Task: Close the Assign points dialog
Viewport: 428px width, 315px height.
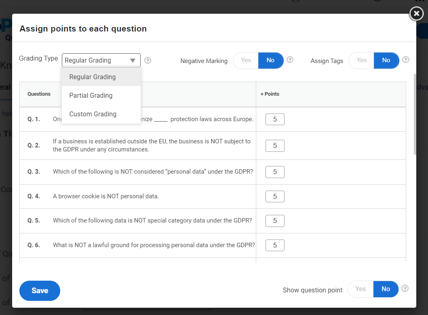Action: [x=416, y=13]
